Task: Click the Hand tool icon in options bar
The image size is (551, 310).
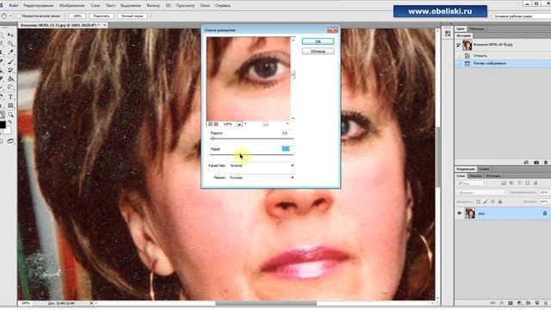Action: [3, 16]
